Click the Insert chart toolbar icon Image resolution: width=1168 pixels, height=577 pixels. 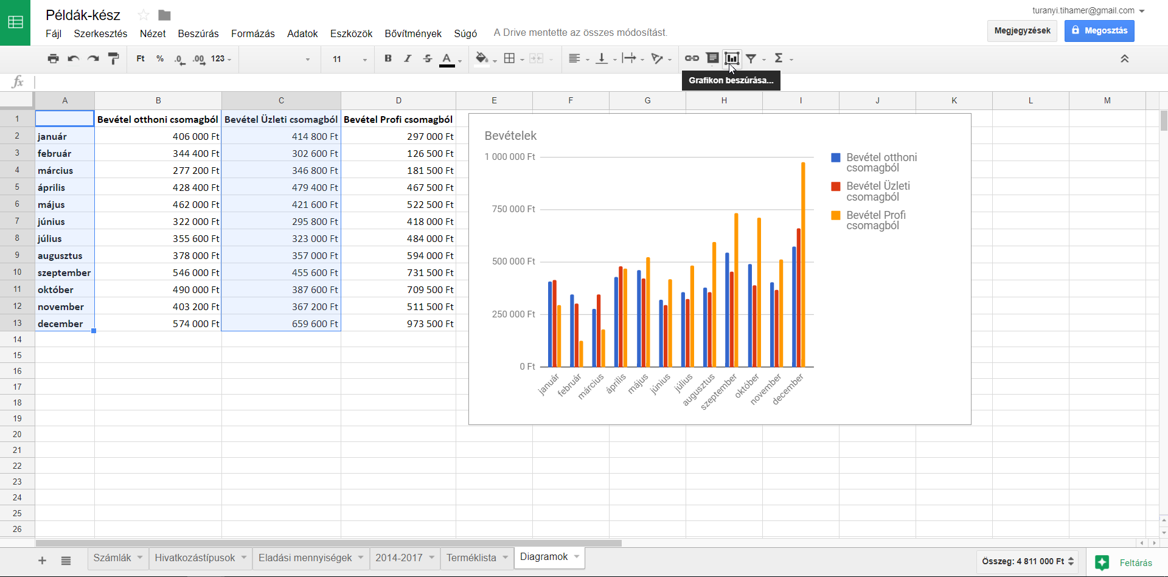732,58
